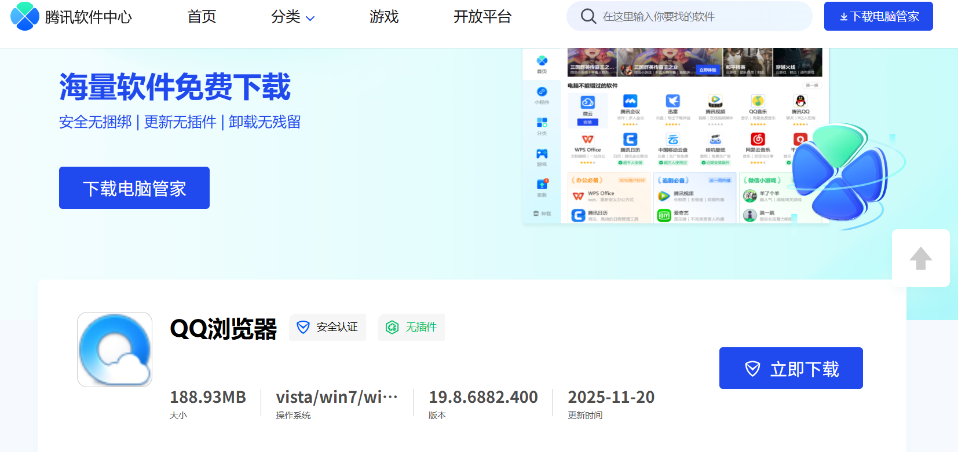Click the 海量软件免费下载 banner headline
The width and height of the screenshot is (958, 452).
click(175, 87)
